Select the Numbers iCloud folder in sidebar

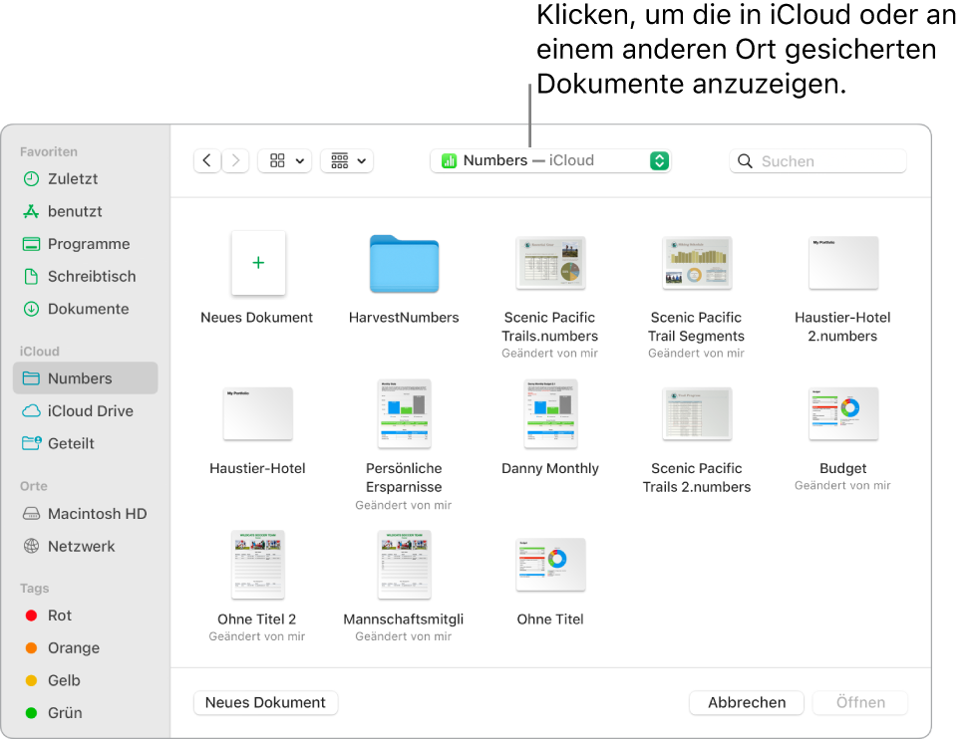pos(85,377)
